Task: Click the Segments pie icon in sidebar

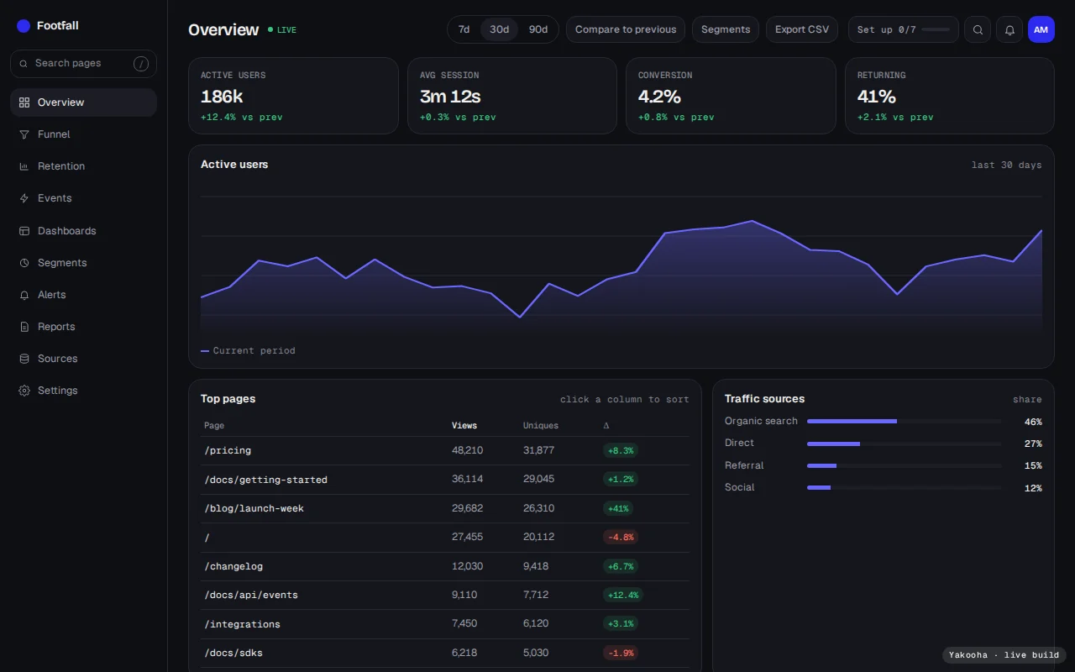Action: coord(24,263)
